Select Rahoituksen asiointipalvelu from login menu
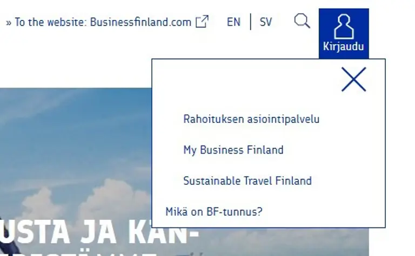The height and width of the screenshot is (256, 415). pos(251,119)
